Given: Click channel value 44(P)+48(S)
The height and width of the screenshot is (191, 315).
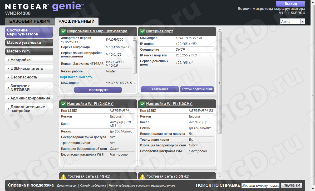Looking at the screenshot, I should [x=198, y=122].
